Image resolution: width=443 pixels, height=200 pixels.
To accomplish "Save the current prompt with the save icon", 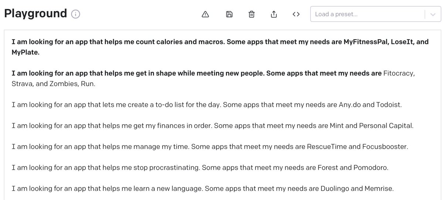I will click(x=229, y=14).
